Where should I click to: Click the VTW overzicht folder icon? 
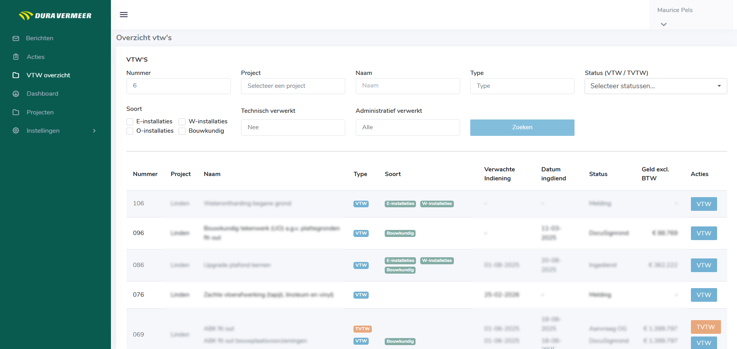click(x=16, y=75)
